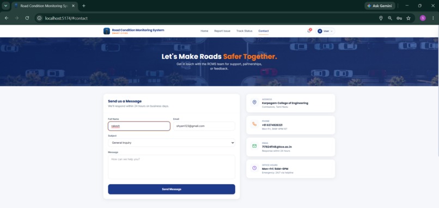This screenshot has width=439, height=208.
Task: Click the green email envelope icon
Action: pyautogui.click(x=254, y=146)
